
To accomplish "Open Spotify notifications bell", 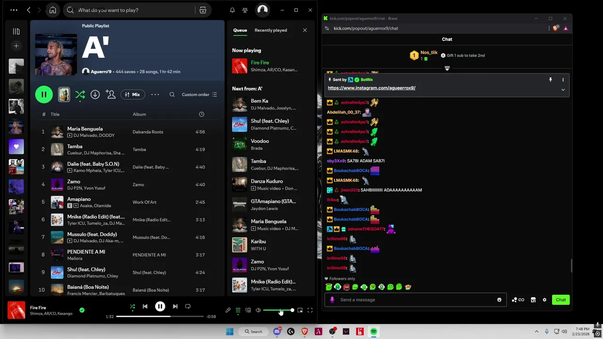I will pyautogui.click(x=232, y=10).
